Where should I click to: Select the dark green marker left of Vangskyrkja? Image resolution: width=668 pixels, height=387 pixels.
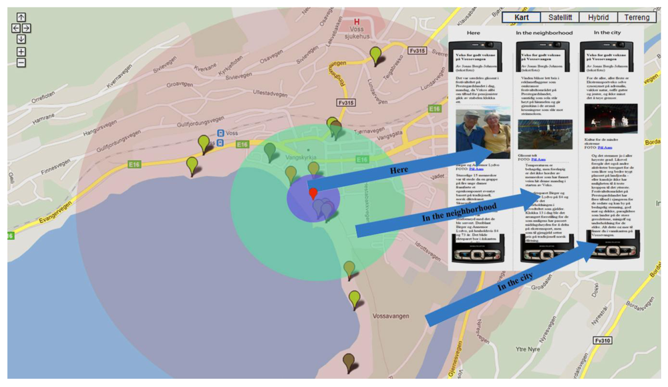[x=270, y=152]
